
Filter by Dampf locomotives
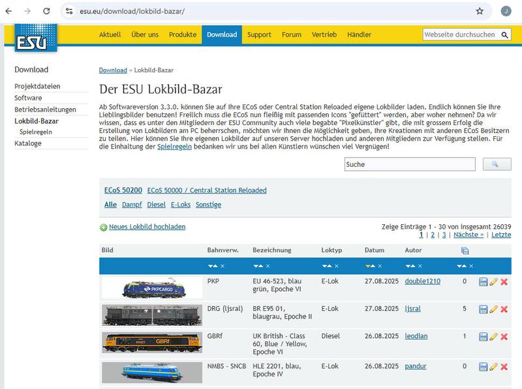[132, 205]
